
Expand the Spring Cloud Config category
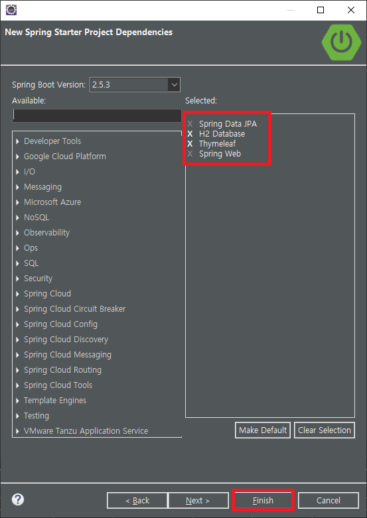(x=17, y=324)
